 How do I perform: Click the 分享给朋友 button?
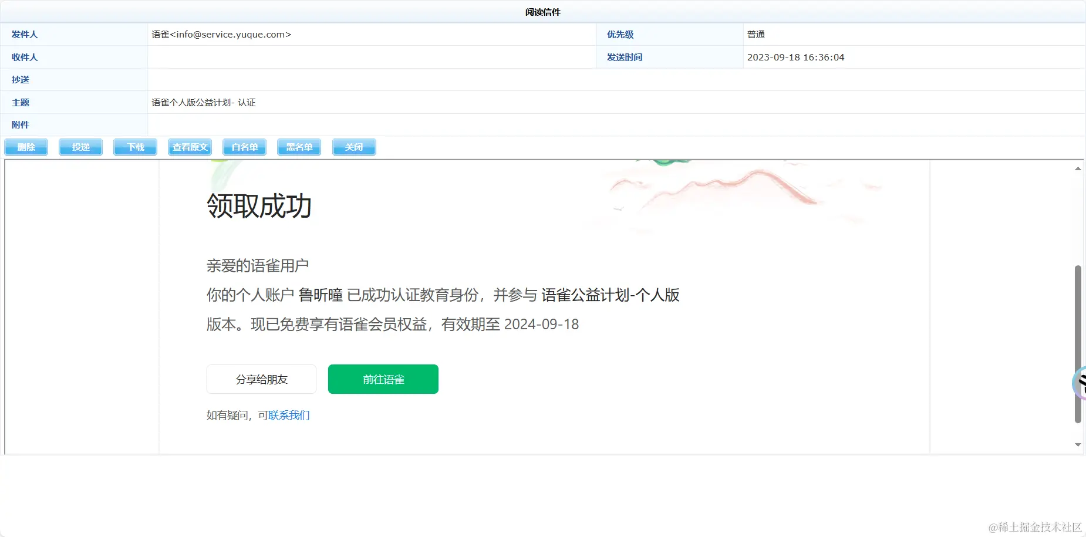[x=261, y=379]
